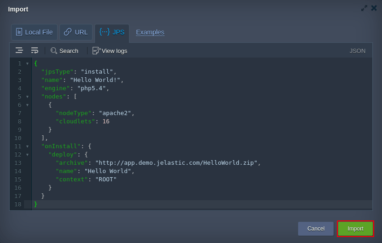Click the URL chain link icon
This screenshot has width=382, height=243.
(68, 32)
